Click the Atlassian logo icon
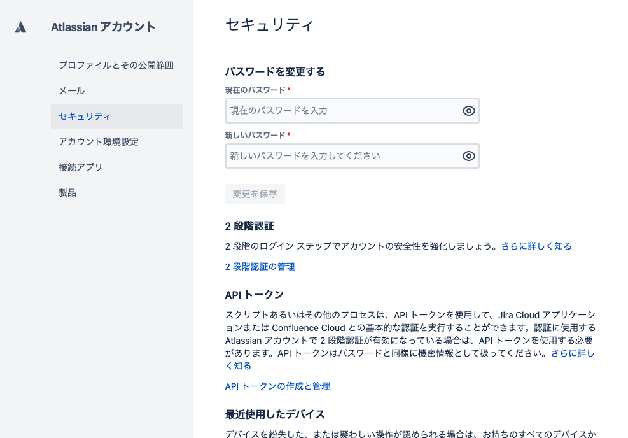Viewport: 628px width, 438px height. pyautogui.click(x=20, y=27)
